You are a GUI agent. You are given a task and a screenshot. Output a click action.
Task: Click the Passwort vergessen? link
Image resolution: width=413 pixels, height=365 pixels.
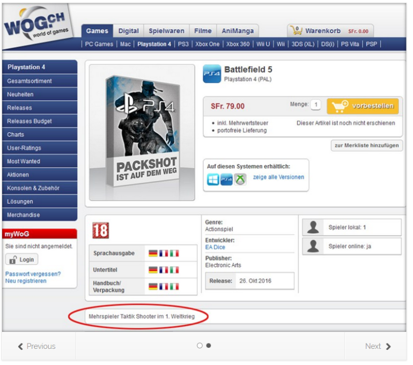(x=33, y=274)
